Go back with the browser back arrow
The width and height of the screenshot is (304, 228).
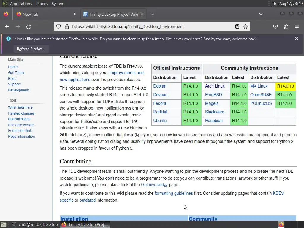click(7, 26)
